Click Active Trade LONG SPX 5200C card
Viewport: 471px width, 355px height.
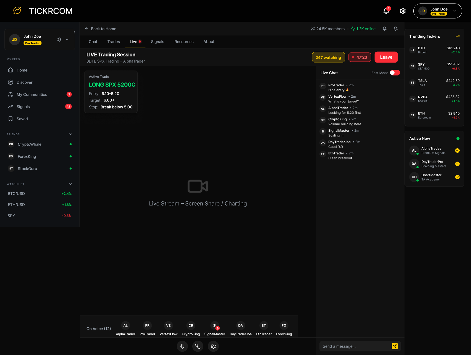click(111, 92)
